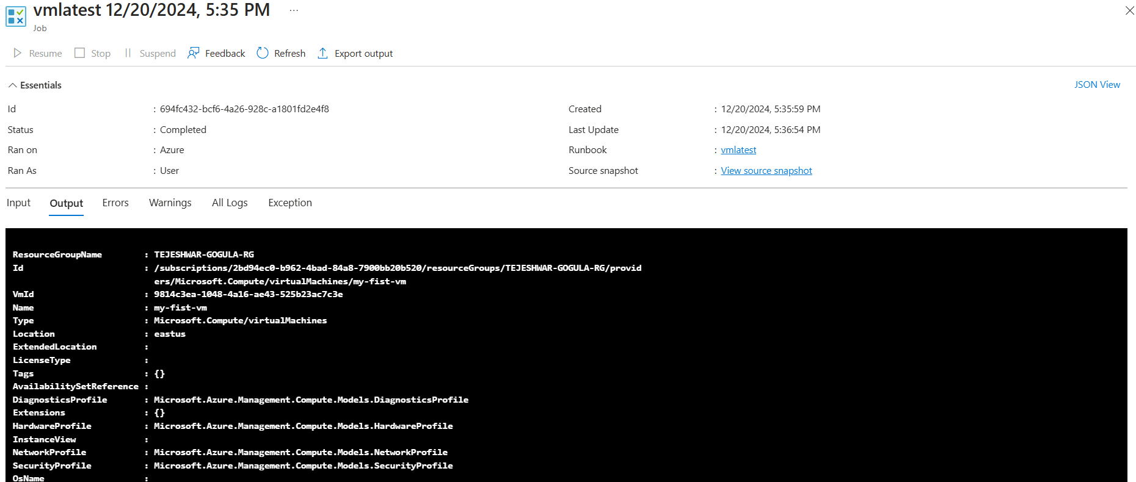Image resolution: width=1136 pixels, height=482 pixels.
Task: Click the Resume label in toolbar
Action: (x=46, y=54)
